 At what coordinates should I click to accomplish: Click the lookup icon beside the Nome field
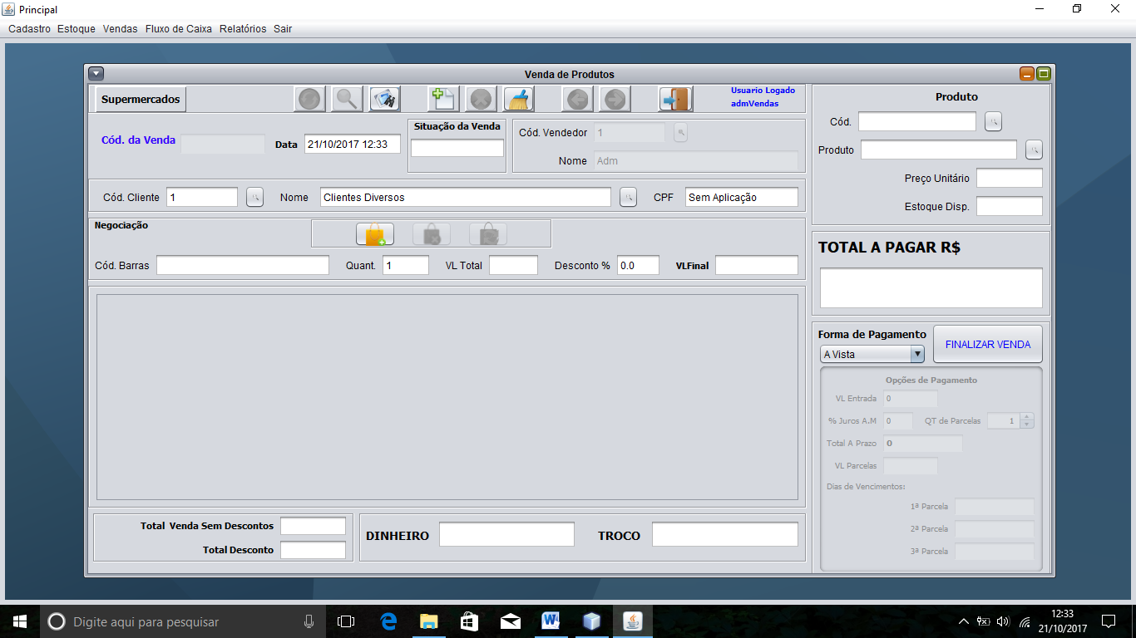pyautogui.click(x=628, y=197)
